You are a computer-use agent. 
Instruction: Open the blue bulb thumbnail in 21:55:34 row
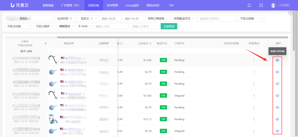53,72
